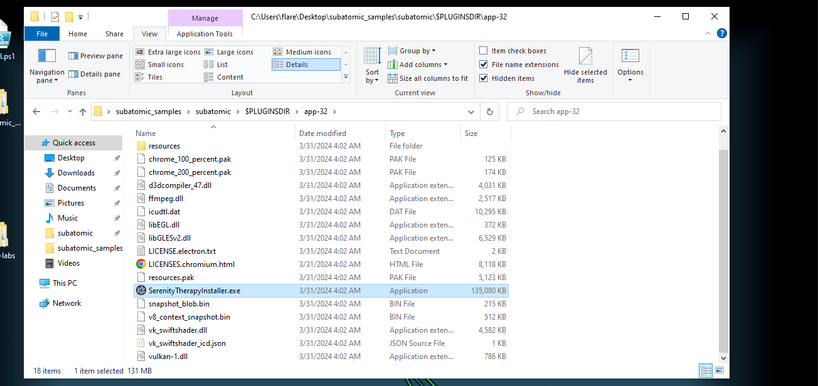Image resolution: width=818 pixels, height=386 pixels.
Task: Click Size all columns to fit
Action: point(428,78)
